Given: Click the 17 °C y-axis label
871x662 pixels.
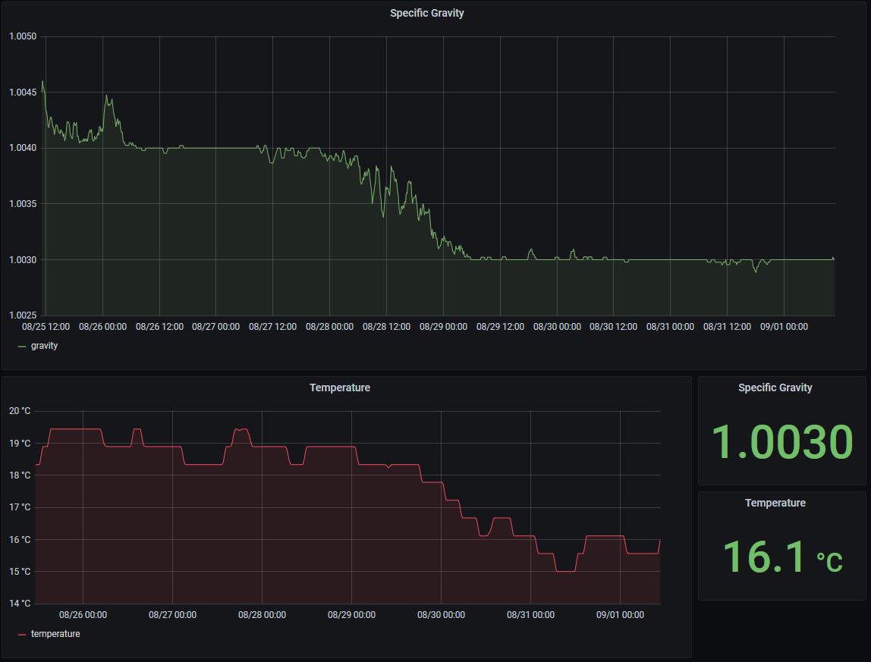Looking at the screenshot, I should tap(20, 507).
